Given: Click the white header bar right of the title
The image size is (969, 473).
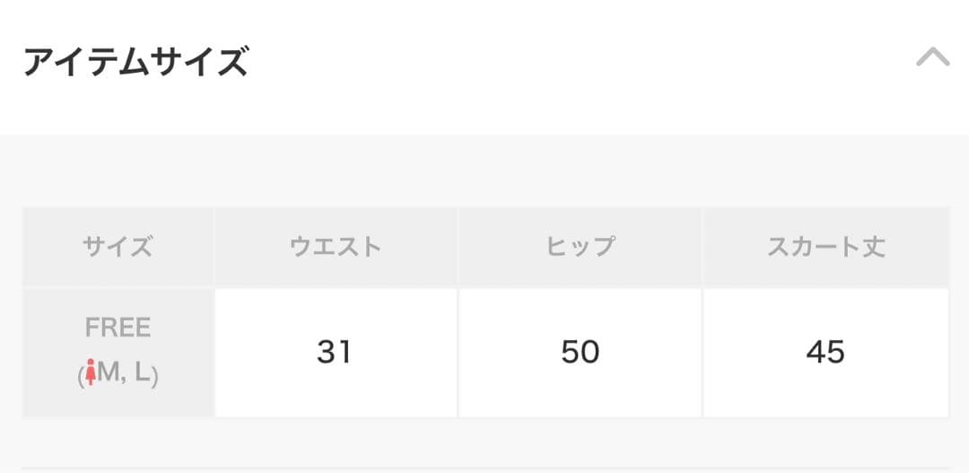Looking at the screenshot, I should click(583, 63).
